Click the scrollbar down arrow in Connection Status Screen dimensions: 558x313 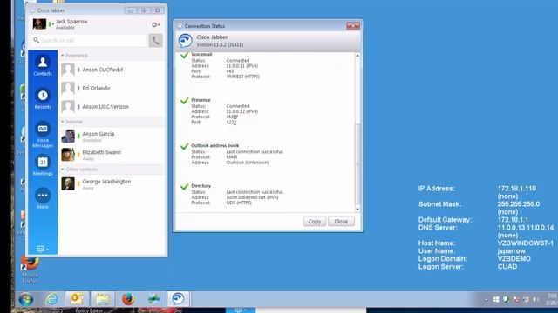pos(357,210)
